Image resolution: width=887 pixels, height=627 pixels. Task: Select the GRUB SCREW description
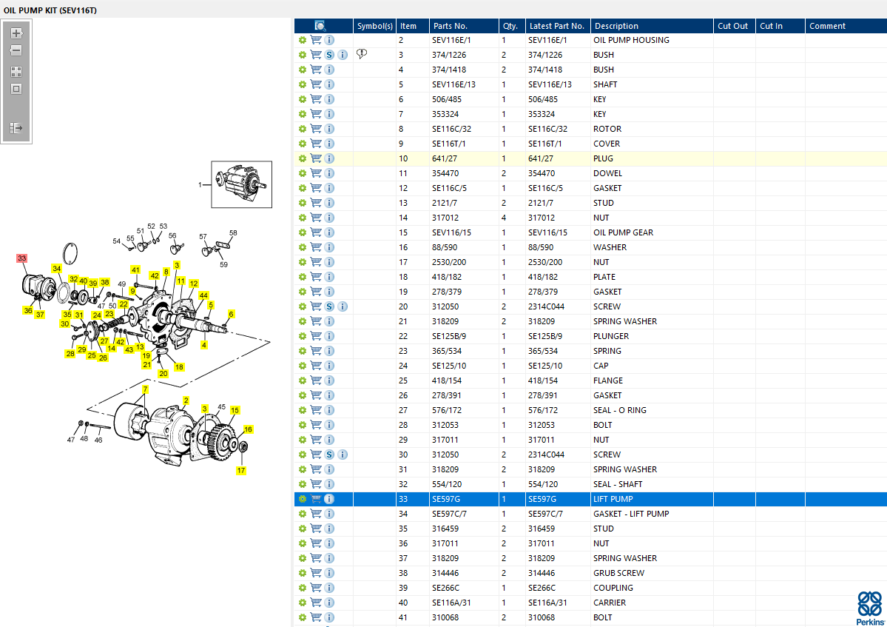coord(618,573)
